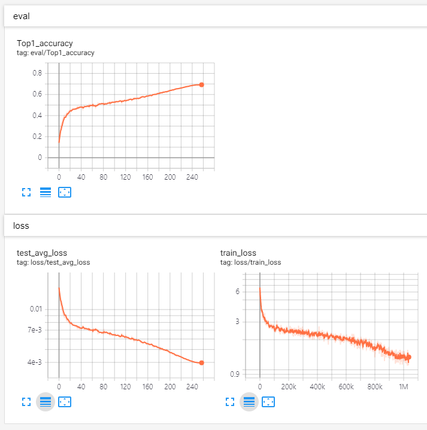
Task: Expand the train_loss chart to full size
Action: (x=229, y=402)
